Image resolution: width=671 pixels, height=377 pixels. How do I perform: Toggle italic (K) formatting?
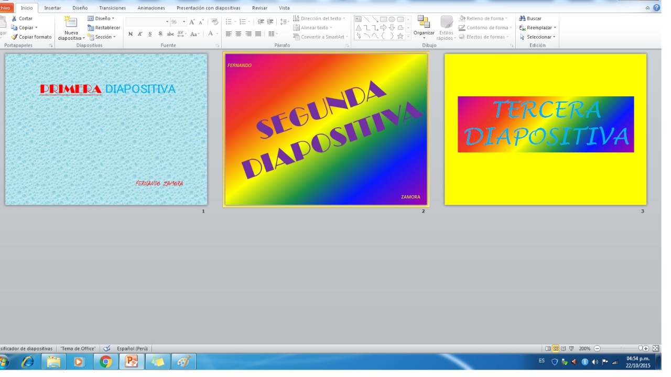click(140, 34)
